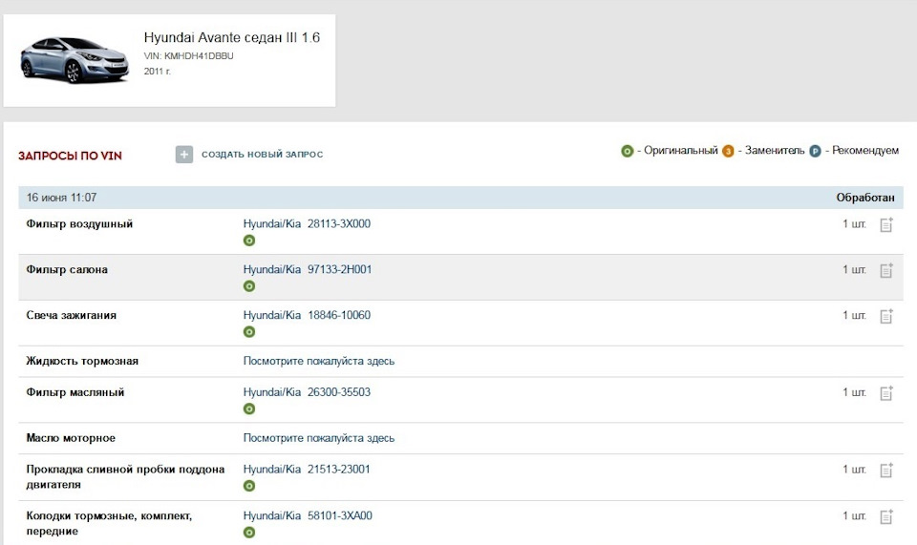This screenshot has width=917, height=545.
Task: Click '1 шт.' quantity in Фильтр воздушный row
Action: [854, 223]
